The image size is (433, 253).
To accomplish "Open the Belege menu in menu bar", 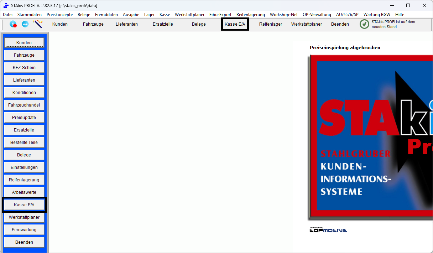I will tap(84, 15).
